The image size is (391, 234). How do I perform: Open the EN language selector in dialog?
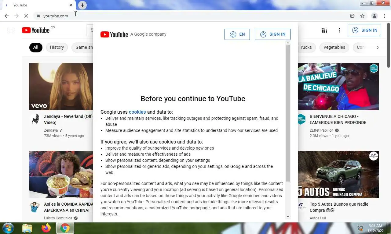coord(237,34)
